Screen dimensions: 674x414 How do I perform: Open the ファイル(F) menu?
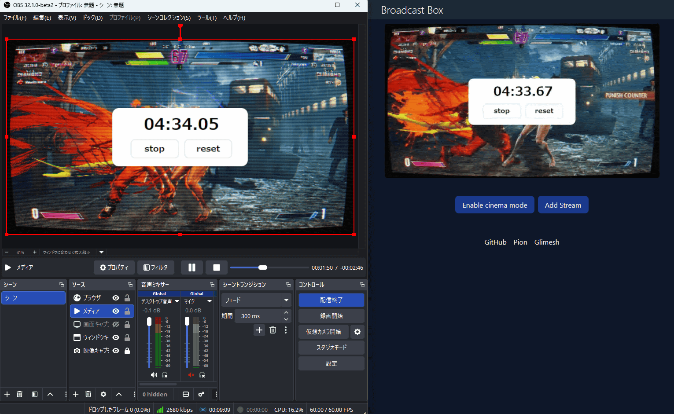pyautogui.click(x=15, y=18)
